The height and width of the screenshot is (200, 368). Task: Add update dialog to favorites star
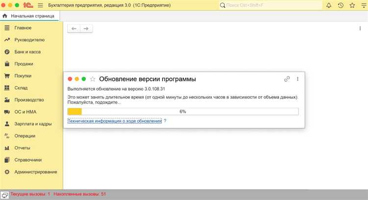coord(92,79)
